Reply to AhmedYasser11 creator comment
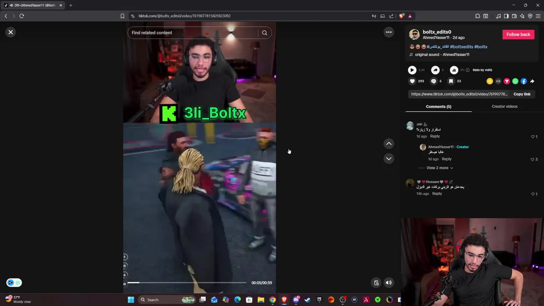 (446, 159)
